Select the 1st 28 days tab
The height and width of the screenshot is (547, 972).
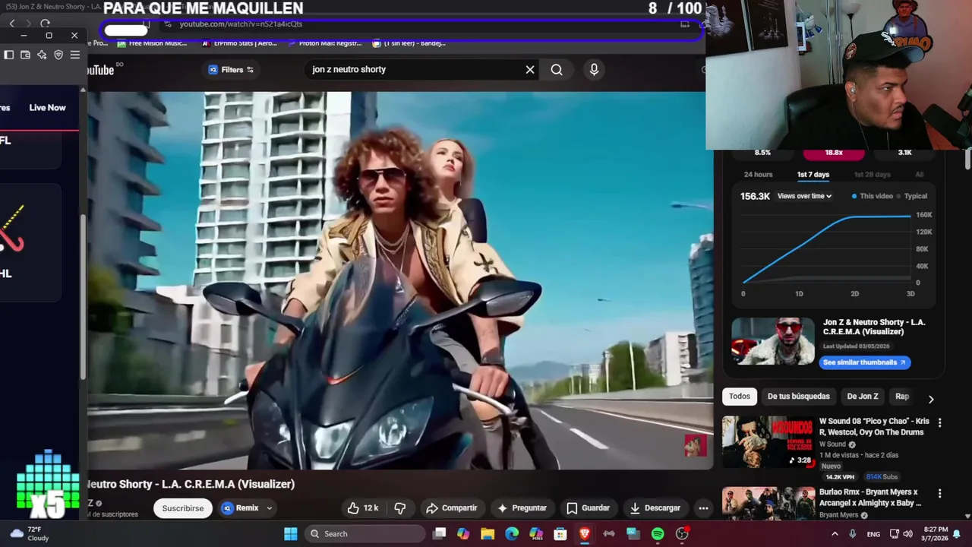(873, 175)
